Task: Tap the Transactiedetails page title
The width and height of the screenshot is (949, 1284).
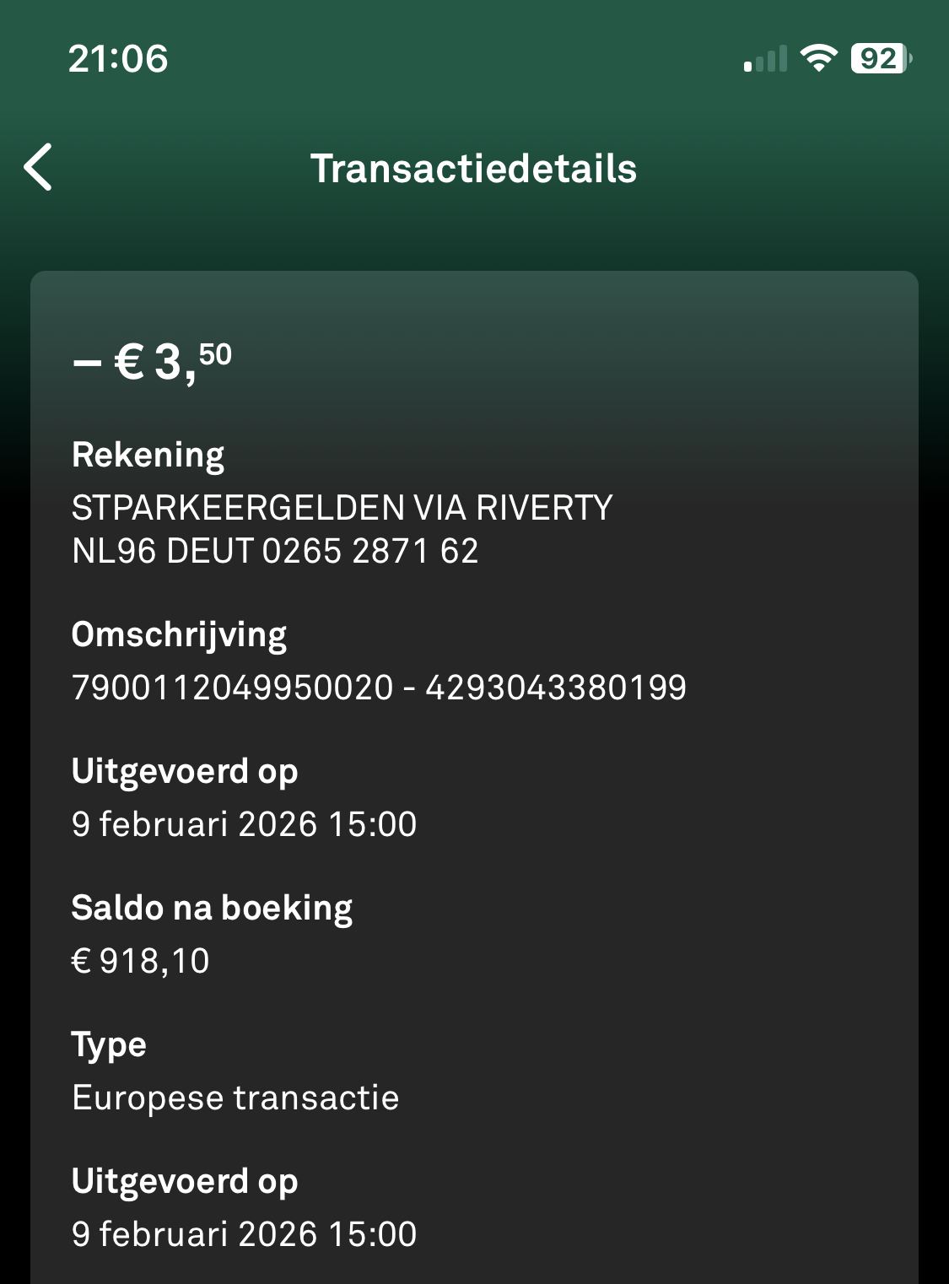Action: click(x=473, y=168)
